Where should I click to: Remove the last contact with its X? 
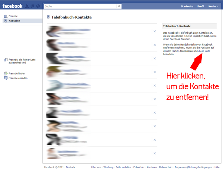click(155, 153)
